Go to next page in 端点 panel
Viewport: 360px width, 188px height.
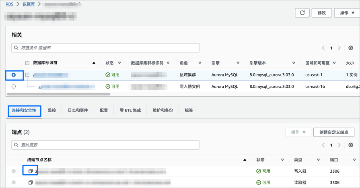pyautogui.click(x=339, y=145)
